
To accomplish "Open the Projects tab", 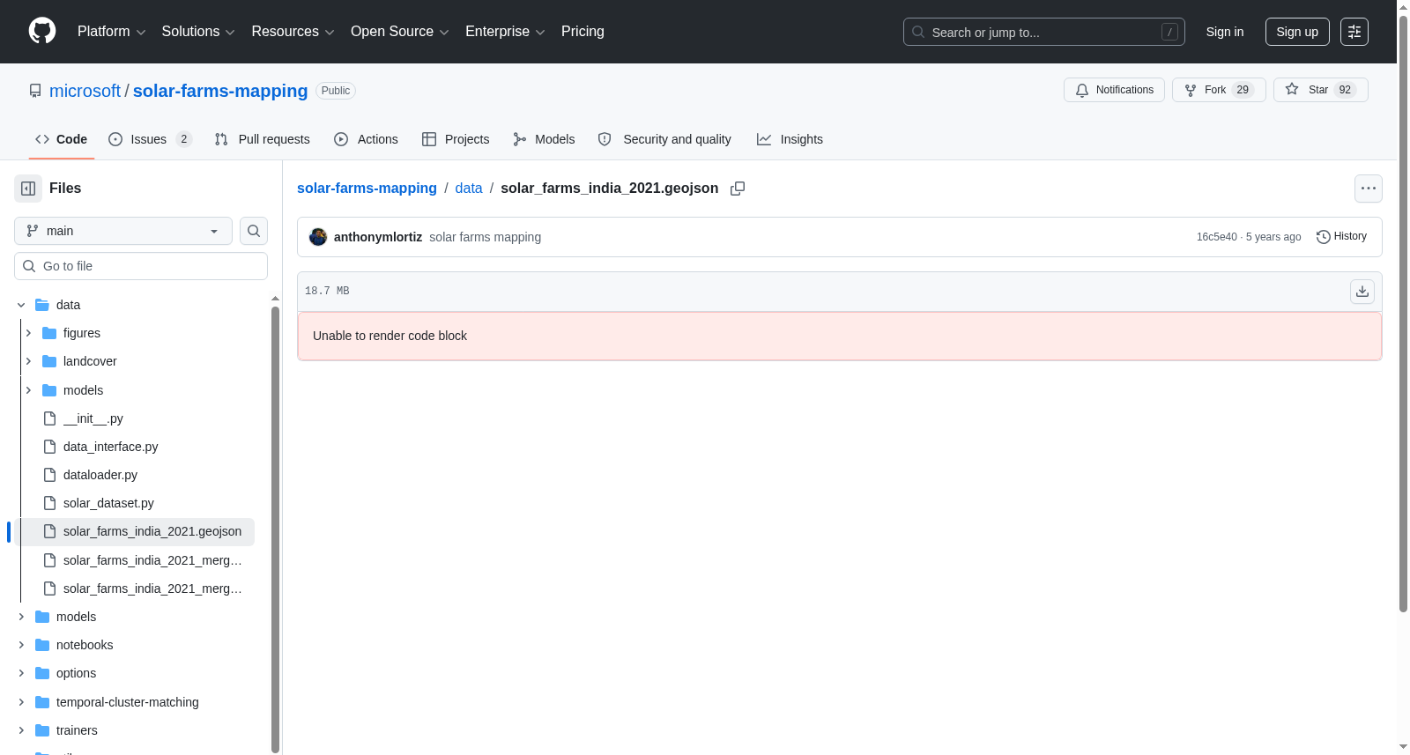I will [x=456, y=139].
